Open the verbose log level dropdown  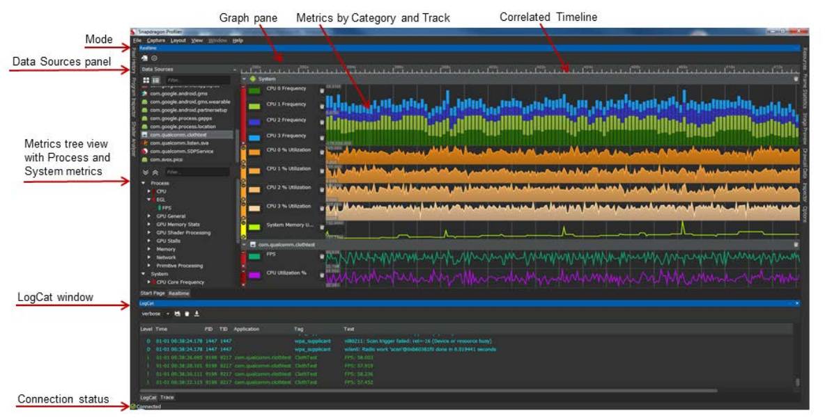click(x=155, y=314)
